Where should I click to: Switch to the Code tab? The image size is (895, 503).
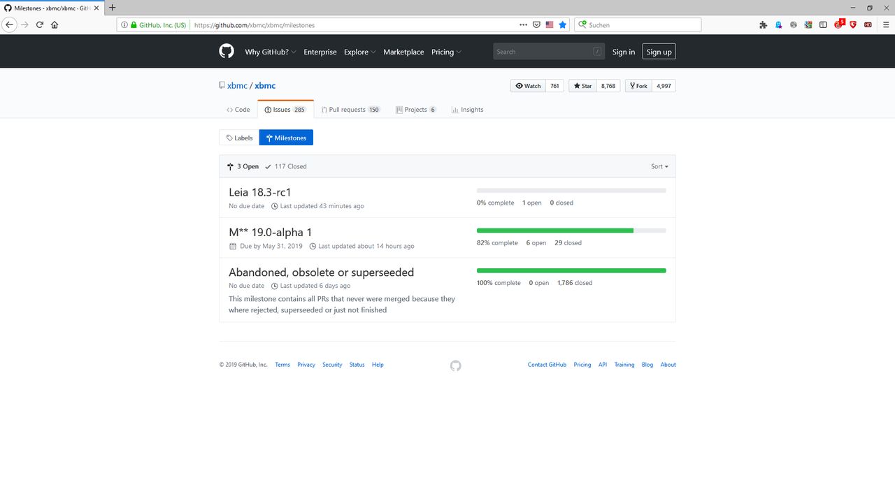point(238,110)
